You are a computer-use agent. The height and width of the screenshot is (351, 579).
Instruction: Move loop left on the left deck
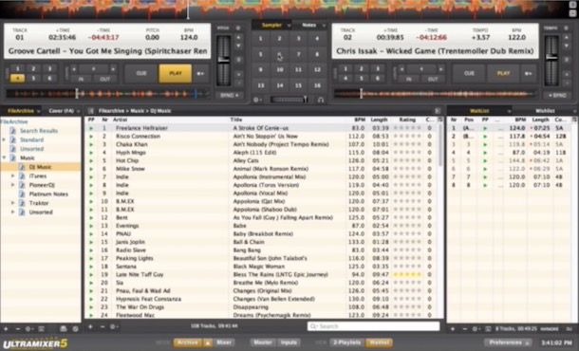click(x=74, y=69)
